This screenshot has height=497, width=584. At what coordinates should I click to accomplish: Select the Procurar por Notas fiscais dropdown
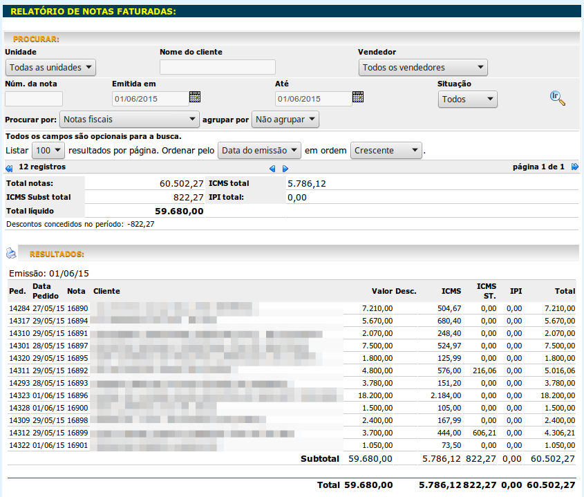tap(129, 120)
